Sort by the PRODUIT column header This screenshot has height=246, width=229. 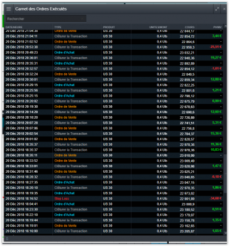tap(109, 27)
